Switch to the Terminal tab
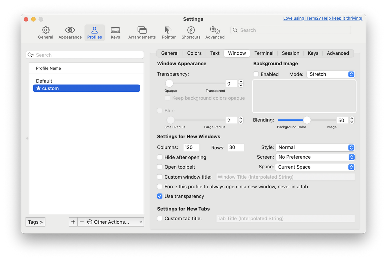The image size is (387, 261). (x=264, y=53)
